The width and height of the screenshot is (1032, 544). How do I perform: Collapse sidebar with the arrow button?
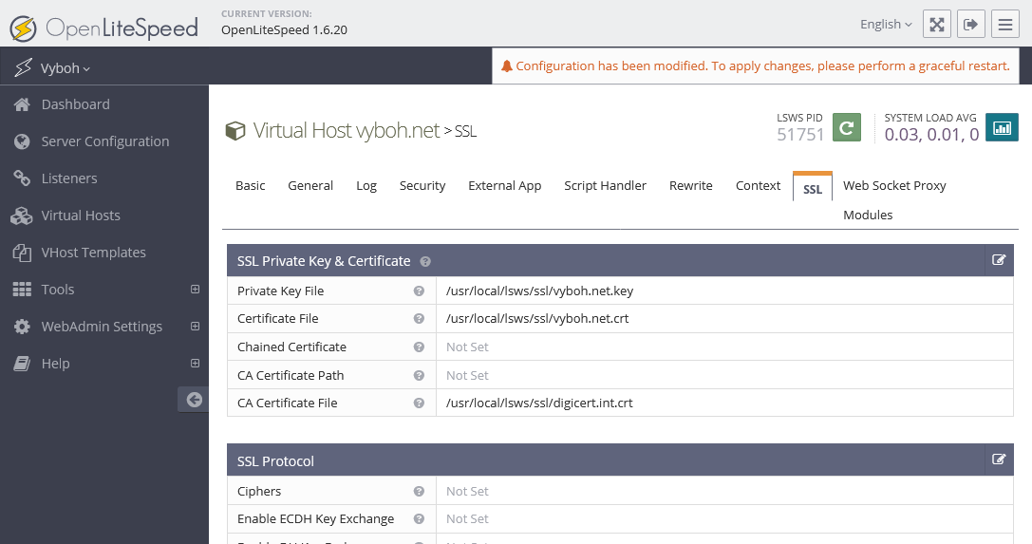(x=194, y=400)
